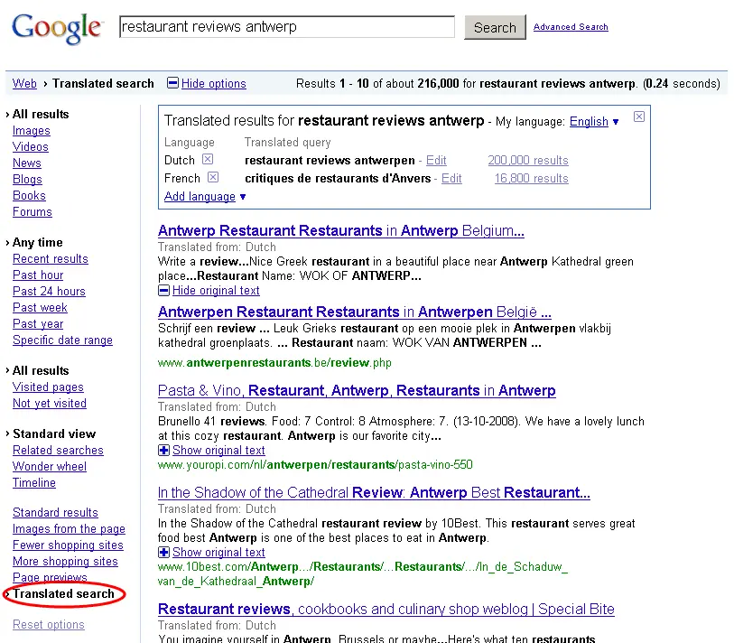Select Recent results time filter

pyautogui.click(x=50, y=258)
